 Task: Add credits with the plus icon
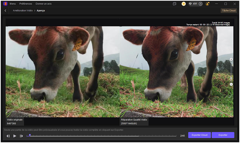[200, 4]
